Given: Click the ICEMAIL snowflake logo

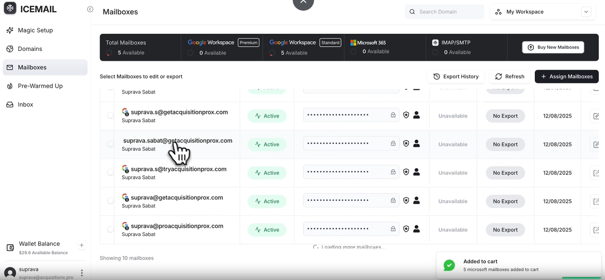Looking at the screenshot, I should tap(10, 8).
